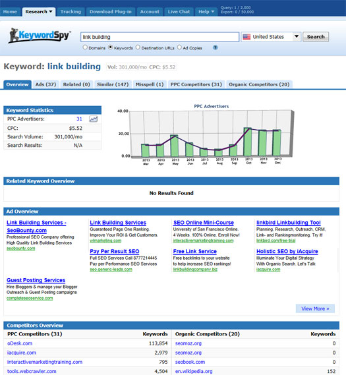Click the 2013 May bar in chart
Viewport: 346px width, 375px height.
[174, 146]
